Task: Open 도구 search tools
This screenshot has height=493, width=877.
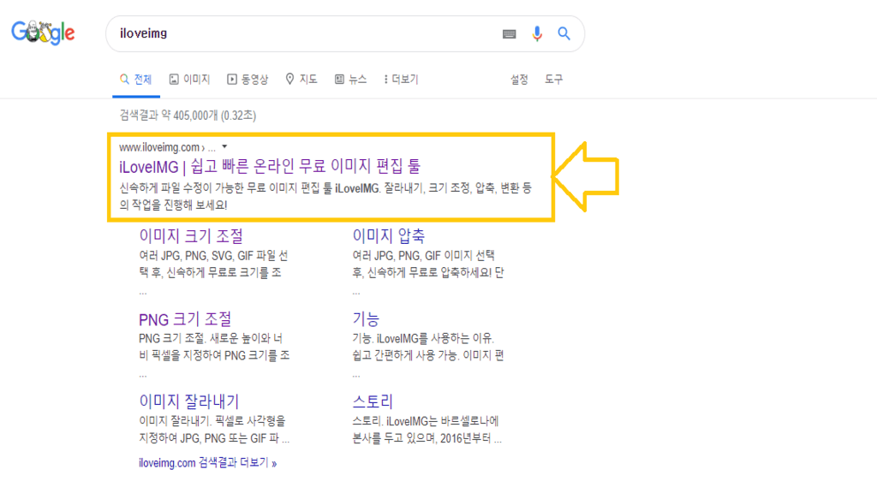Action: [x=554, y=80]
